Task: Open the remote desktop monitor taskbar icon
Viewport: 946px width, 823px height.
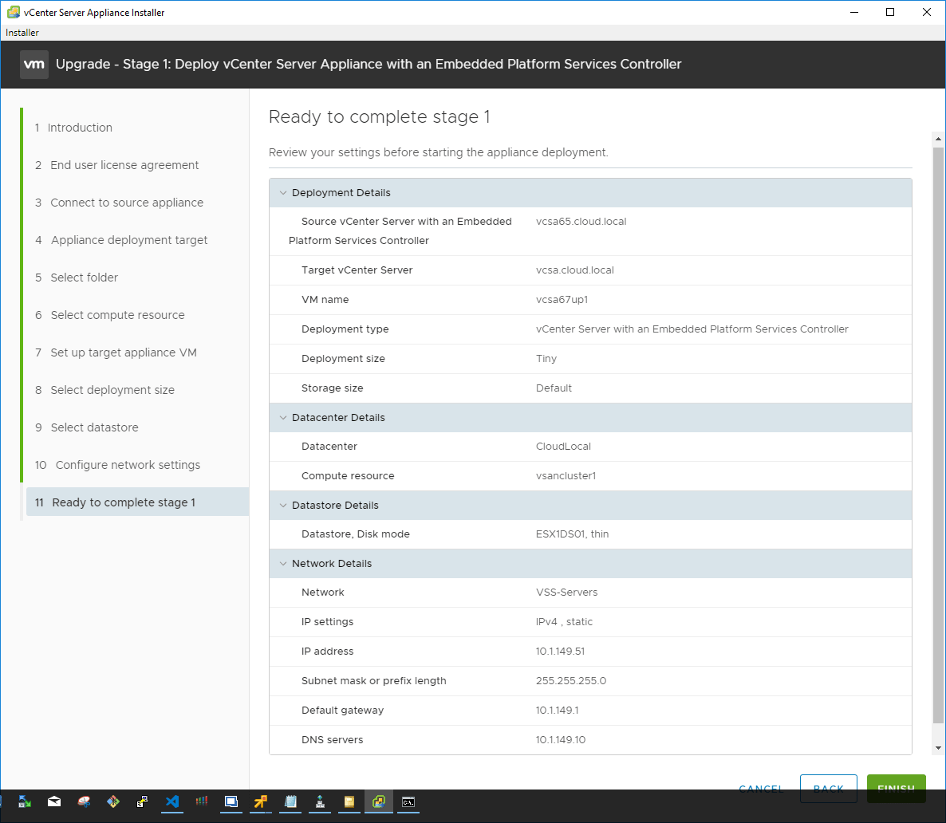Action: pos(231,801)
